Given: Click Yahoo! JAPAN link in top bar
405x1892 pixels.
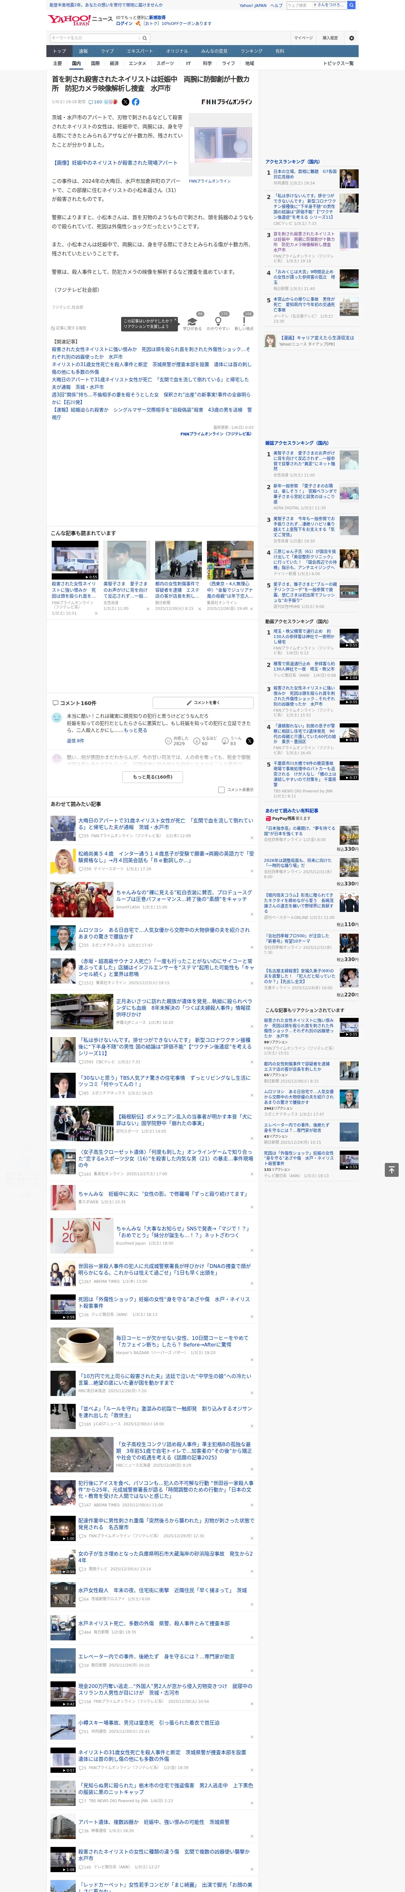Looking at the screenshot, I should (x=253, y=5).
